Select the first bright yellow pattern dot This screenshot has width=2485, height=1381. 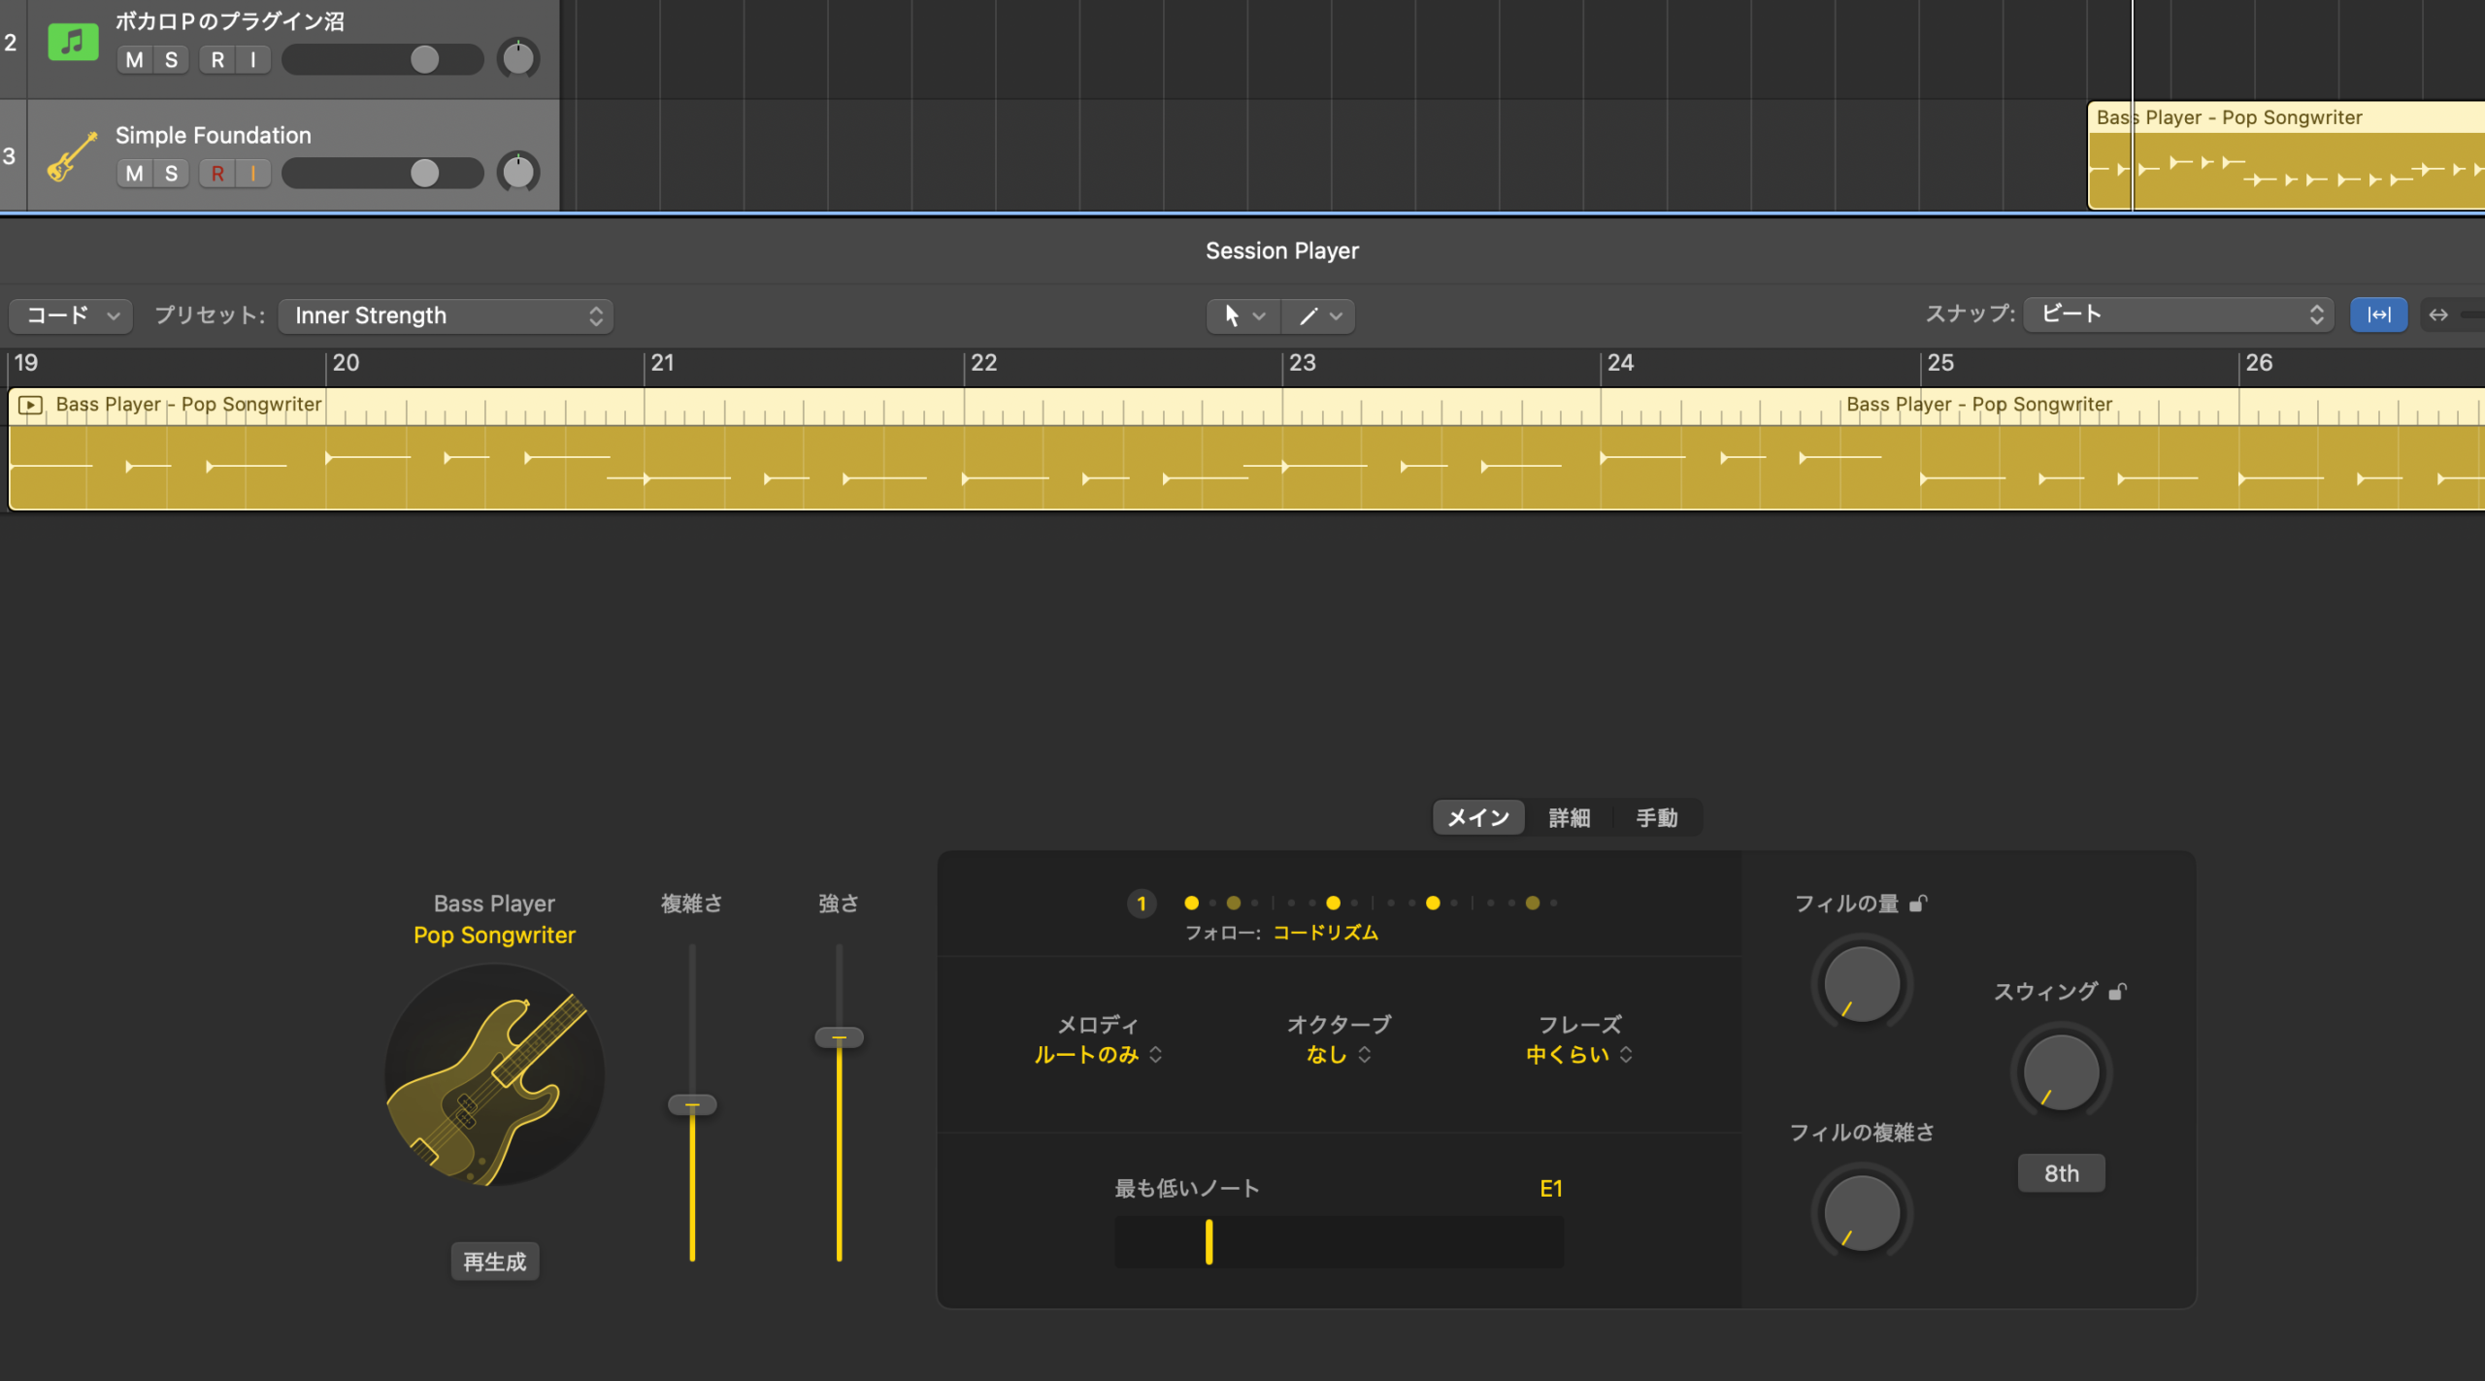pyautogui.click(x=1192, y=904)
